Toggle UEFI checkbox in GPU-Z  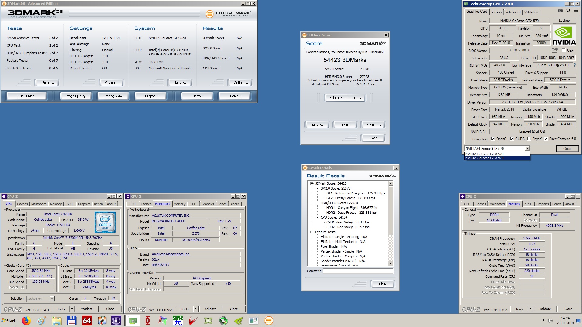coord(564,51)
